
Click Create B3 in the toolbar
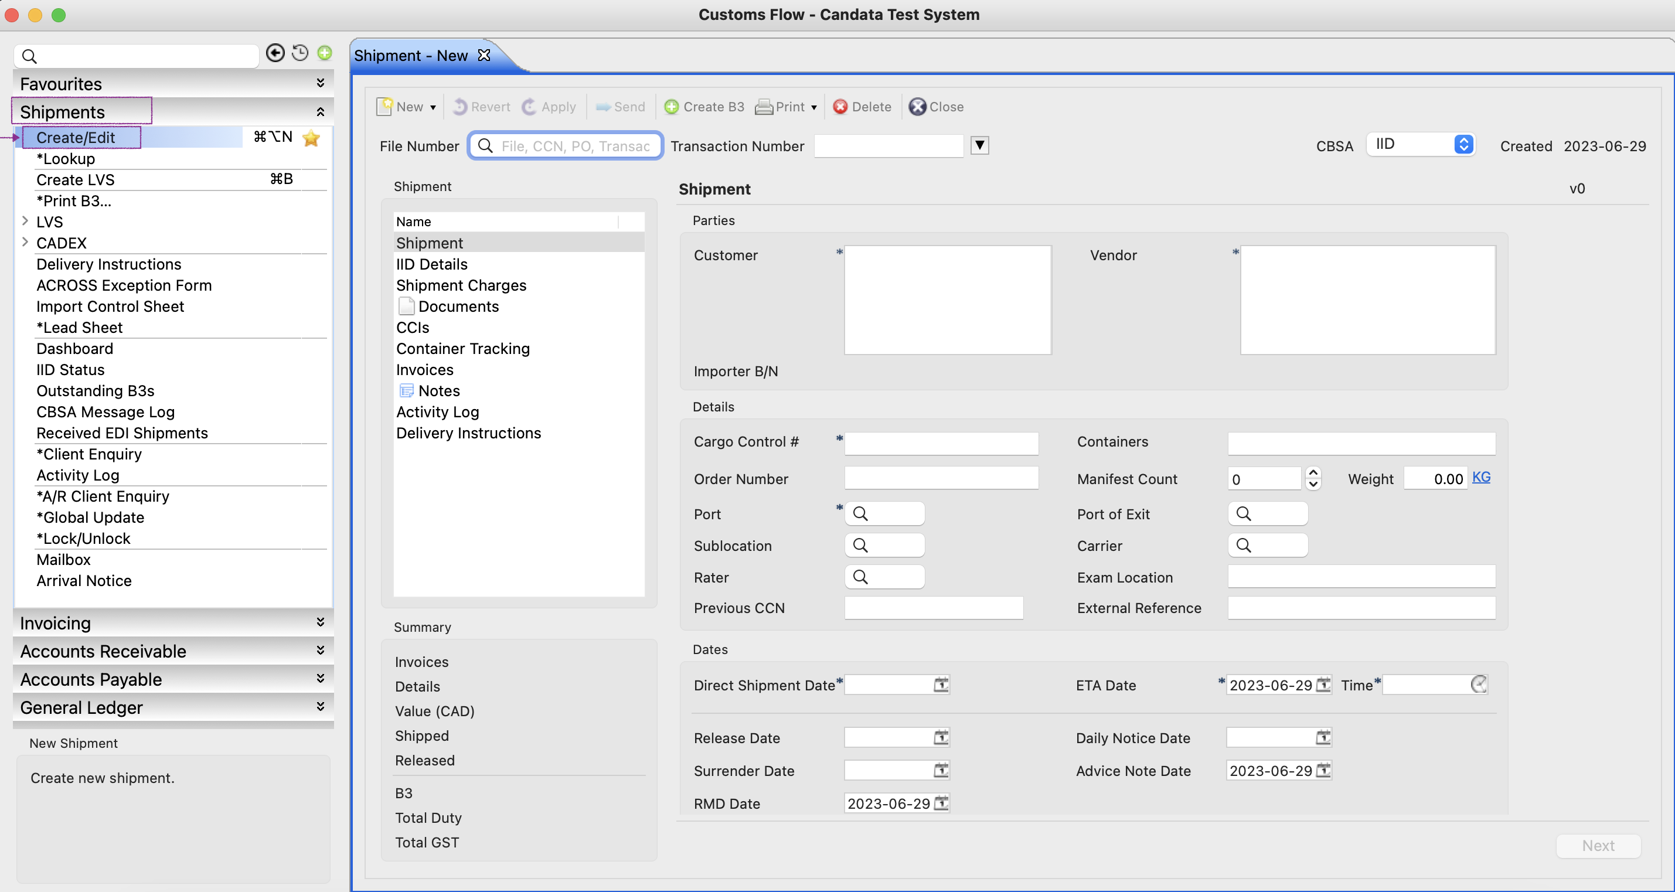[704, 107]
